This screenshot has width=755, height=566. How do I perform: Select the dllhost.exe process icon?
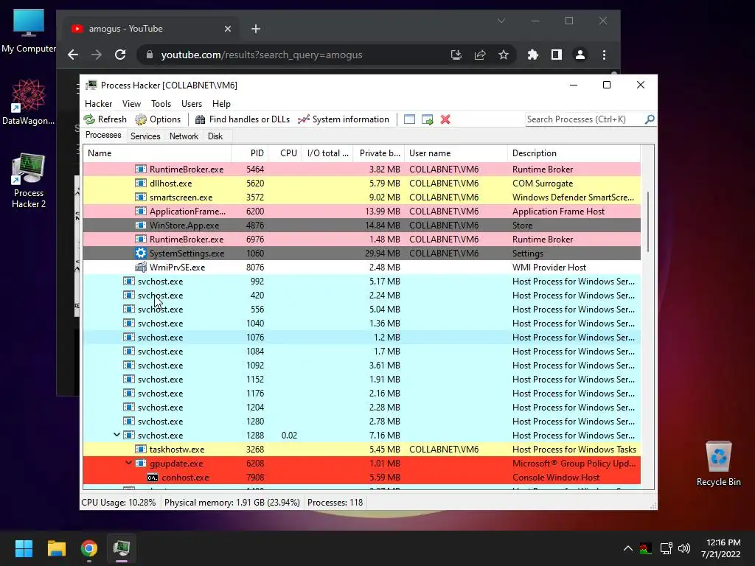[x=141, y=184]
